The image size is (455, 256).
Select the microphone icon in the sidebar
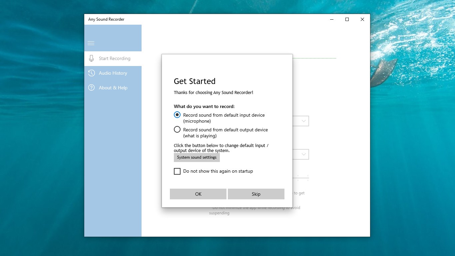(x=91, y=58)
